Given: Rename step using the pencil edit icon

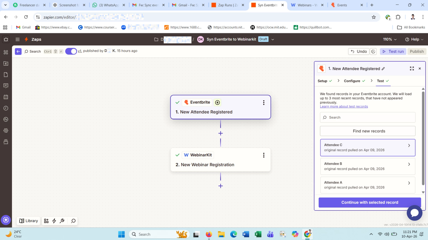Looking at the screenshot, I should tap(383, 69).
